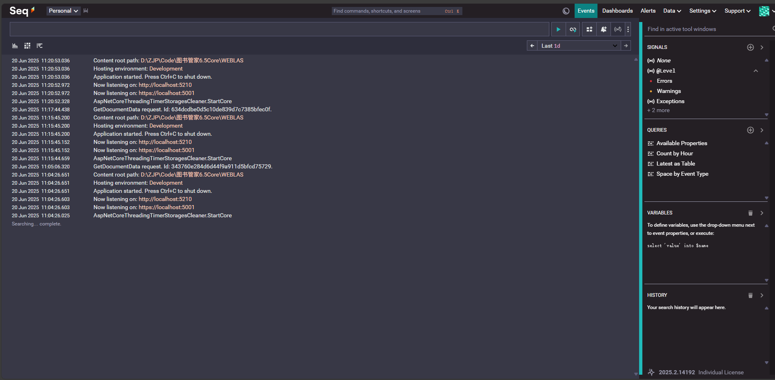775x380 pixels.
Task: Toggle the dark/light theme moon icon
Action: (566, 11)
